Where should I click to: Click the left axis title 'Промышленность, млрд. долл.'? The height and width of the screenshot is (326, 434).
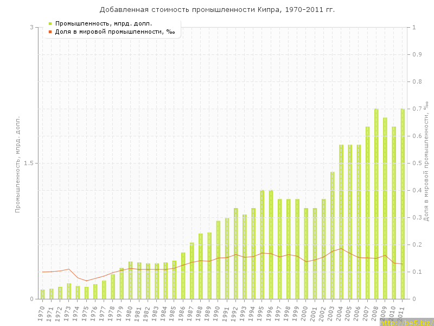[17, 163]
